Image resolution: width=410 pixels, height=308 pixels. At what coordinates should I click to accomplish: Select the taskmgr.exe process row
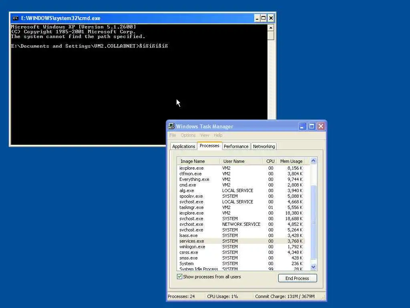coord(241,207)
